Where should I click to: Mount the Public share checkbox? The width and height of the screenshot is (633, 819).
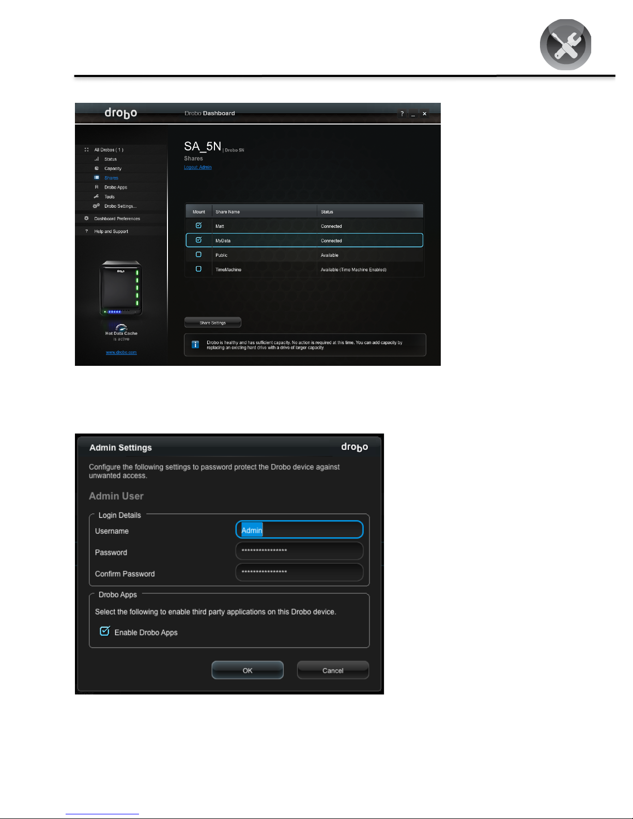pos(198,255)
